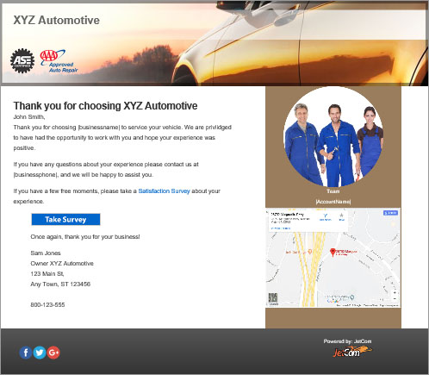Click the red location pin on map

[333, 253]
